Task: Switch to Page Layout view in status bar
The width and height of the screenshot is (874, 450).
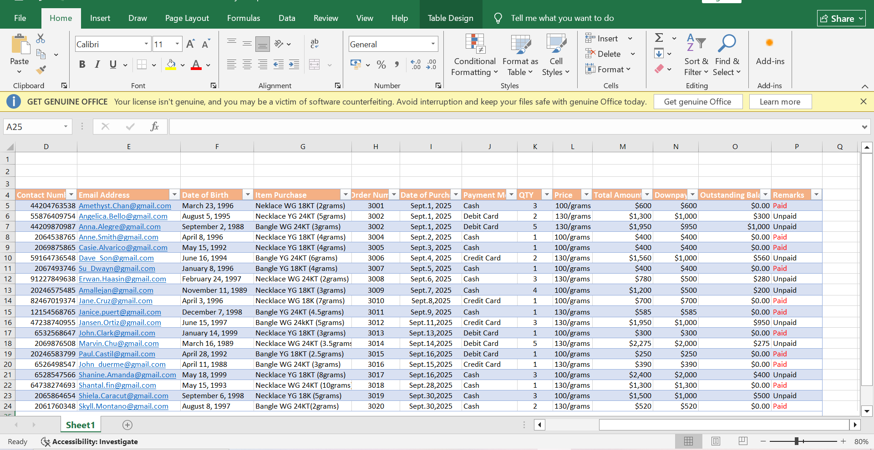Action: tap(716, 441)
